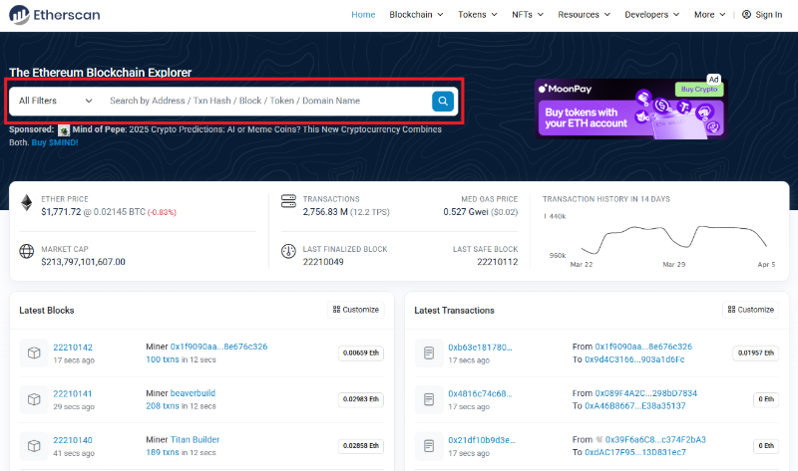The height and width of the screenshot is (471, 798).
Task: Open transaction 0xb63e181780...
Action: 480,348
